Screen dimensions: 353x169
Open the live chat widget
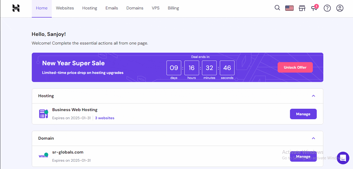pos(343,158)
